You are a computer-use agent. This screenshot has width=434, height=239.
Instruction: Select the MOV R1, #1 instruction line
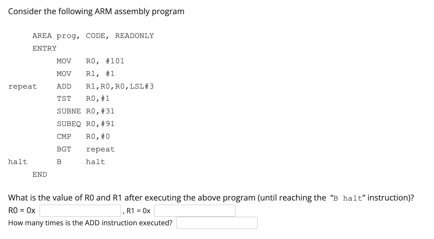click(x=86, y=73)
